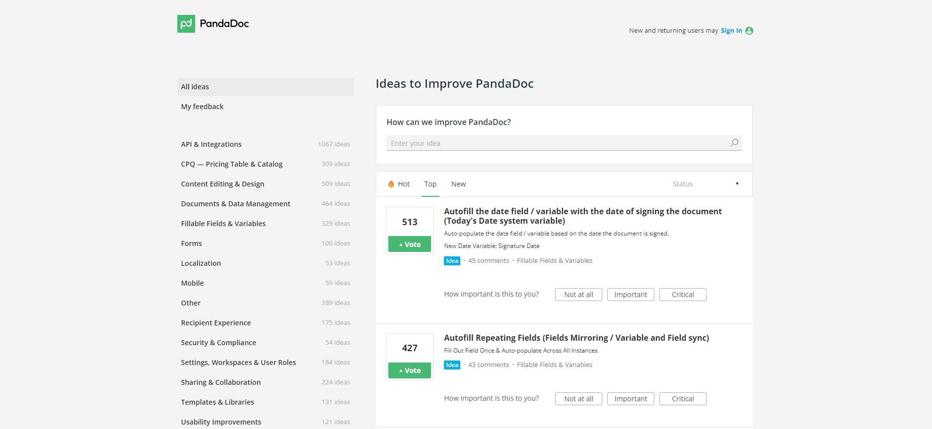This screenshot has width=932, height=429.
Task: Click the Idea status badge on first idea
Action: point(452,261)
